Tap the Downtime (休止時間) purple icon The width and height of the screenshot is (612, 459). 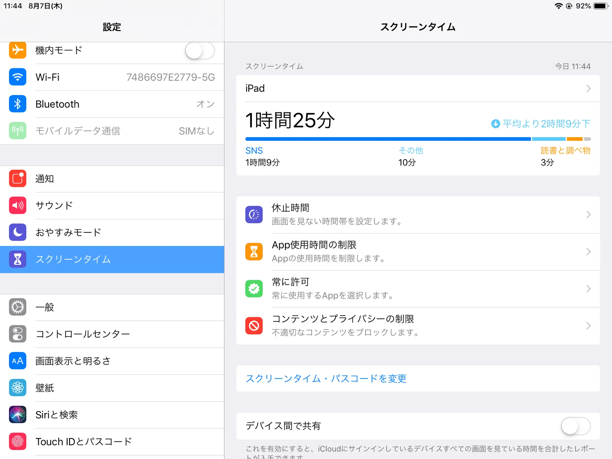254,214
